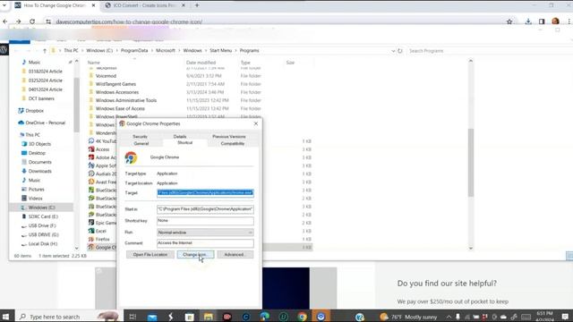Select the Voicemod folder
Screen dimensions: 573x322
point(106,76)
